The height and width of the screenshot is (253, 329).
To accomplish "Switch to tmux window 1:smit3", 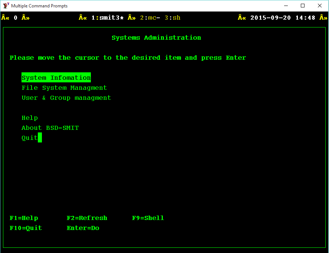I will pos(108,18).
